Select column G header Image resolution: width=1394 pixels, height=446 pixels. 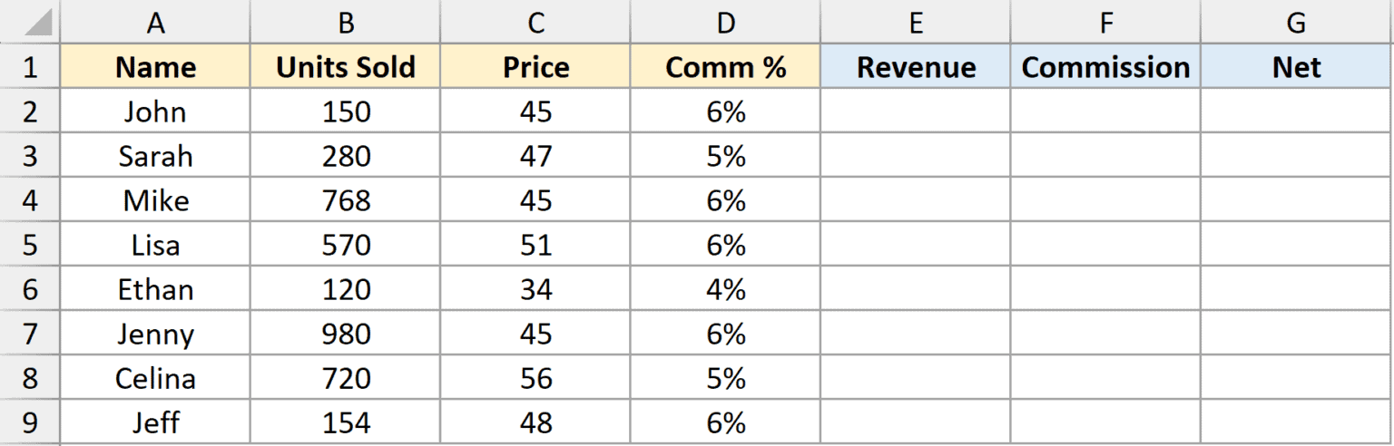point(1297,23)
